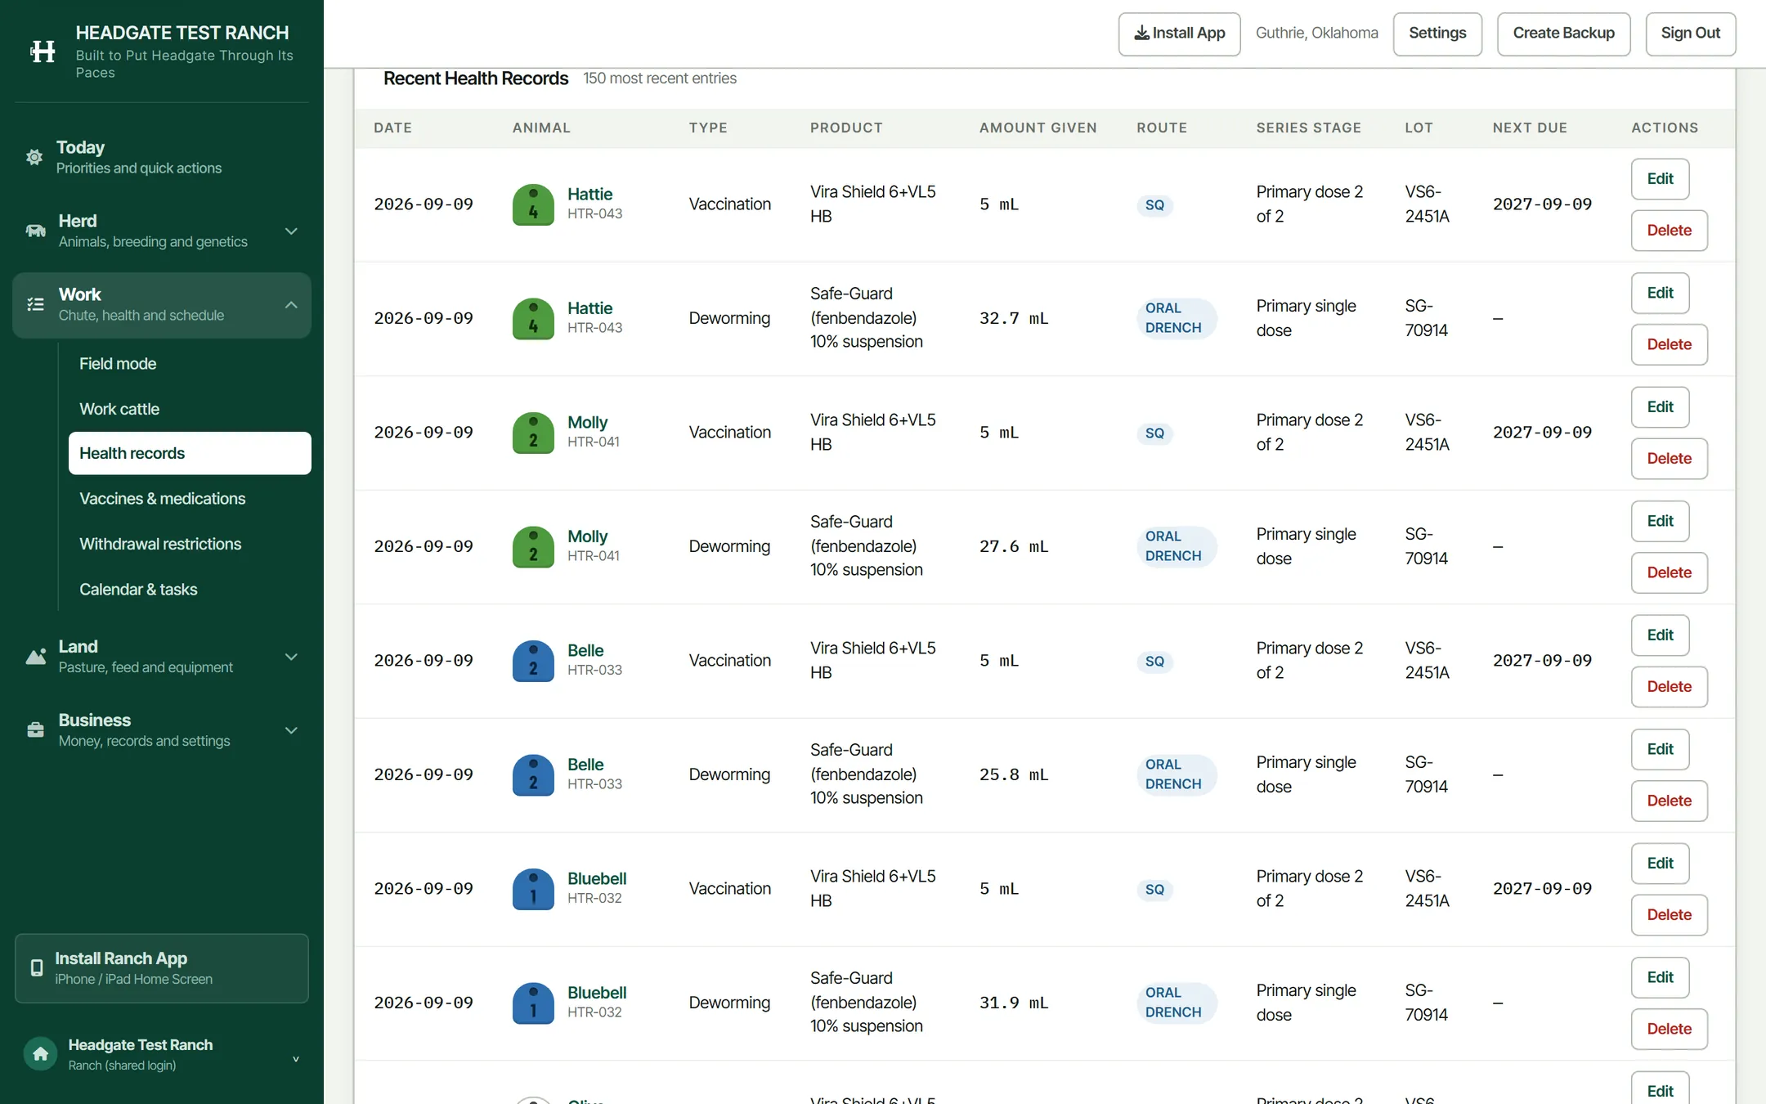Click the Headgate H logo icon
The image size is (1766, 1104).
point(43,52)
